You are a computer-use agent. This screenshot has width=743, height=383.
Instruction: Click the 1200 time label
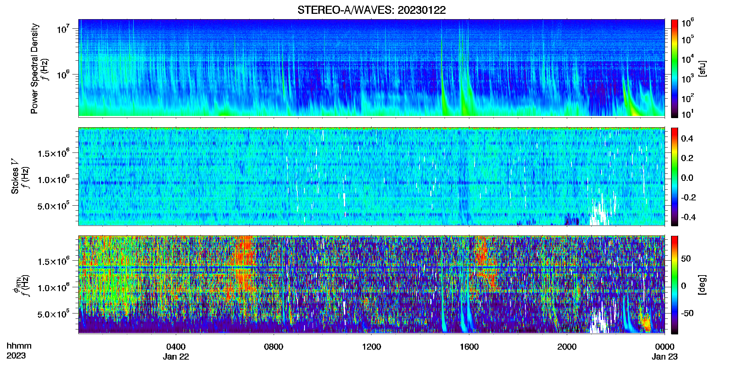[x=371, y=347]
